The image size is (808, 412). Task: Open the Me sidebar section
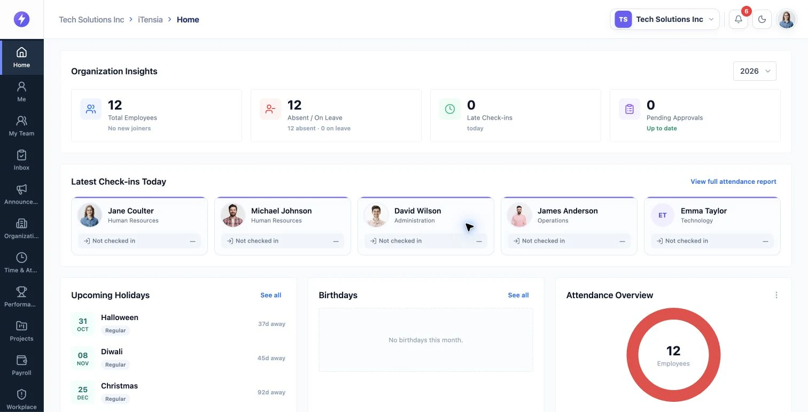(x=21, y=91)
